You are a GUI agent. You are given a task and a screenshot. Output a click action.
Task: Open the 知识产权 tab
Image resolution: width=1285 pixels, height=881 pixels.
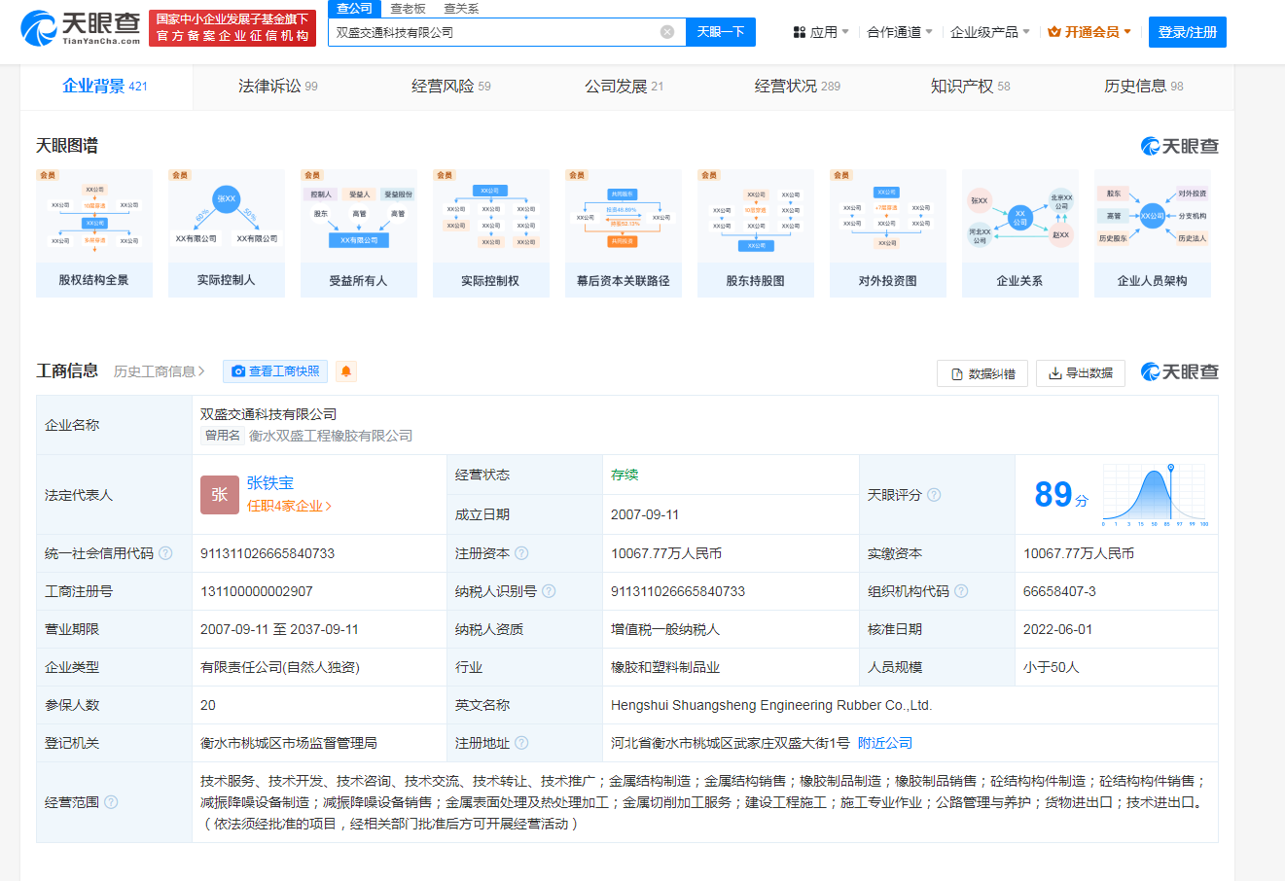pyautogui.click(x=971, y=86)
